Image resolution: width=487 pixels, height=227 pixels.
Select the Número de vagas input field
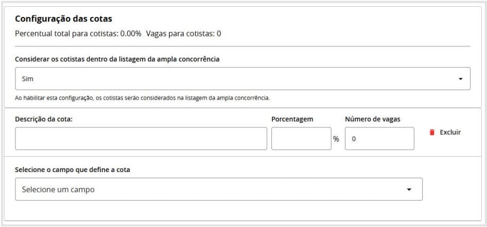coord(379,139)
